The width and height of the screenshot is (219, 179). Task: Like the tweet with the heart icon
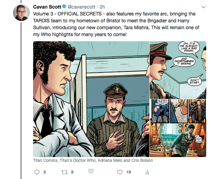tap(120, 172)
